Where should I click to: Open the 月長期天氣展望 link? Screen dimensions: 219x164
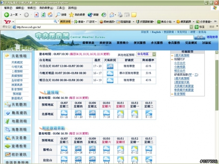coord(184,86)
